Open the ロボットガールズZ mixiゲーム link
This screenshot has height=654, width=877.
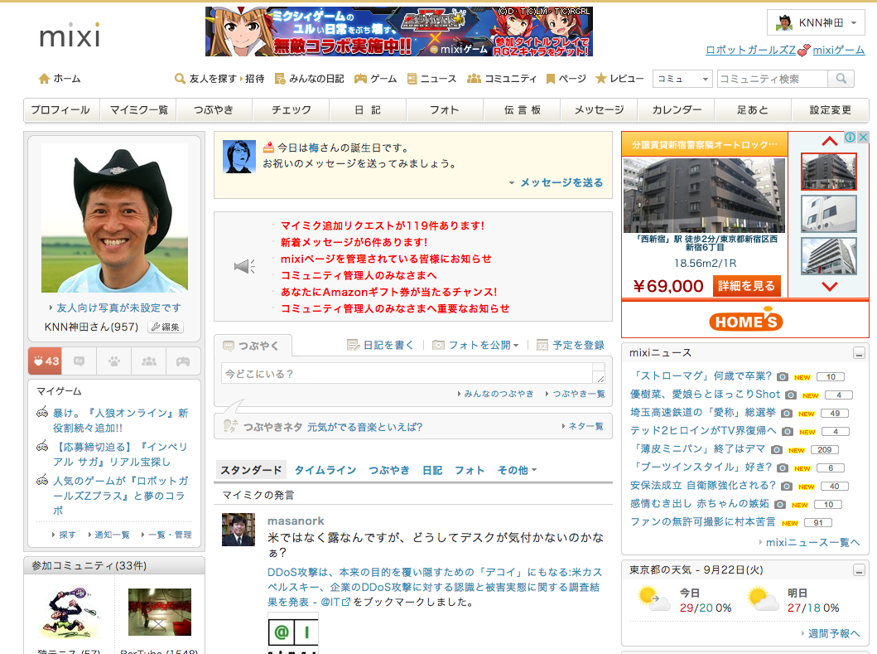785,50
